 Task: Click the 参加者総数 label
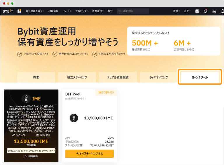point(72,142)
